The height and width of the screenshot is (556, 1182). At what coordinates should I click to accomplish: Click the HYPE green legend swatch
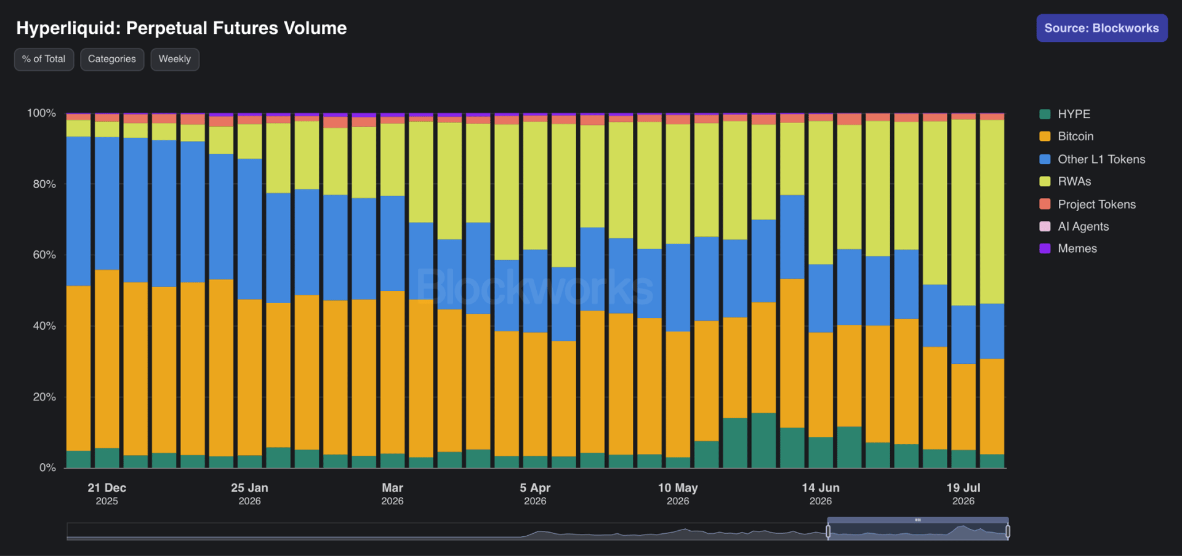(1045, 114)
